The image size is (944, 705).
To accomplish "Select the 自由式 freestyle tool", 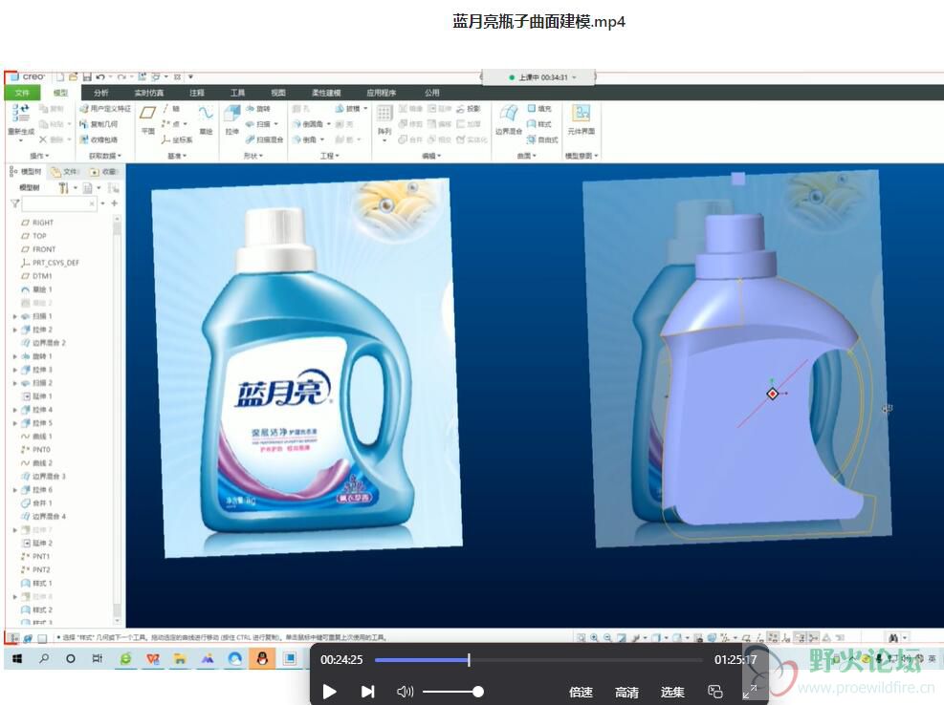I will coord(542,139).
